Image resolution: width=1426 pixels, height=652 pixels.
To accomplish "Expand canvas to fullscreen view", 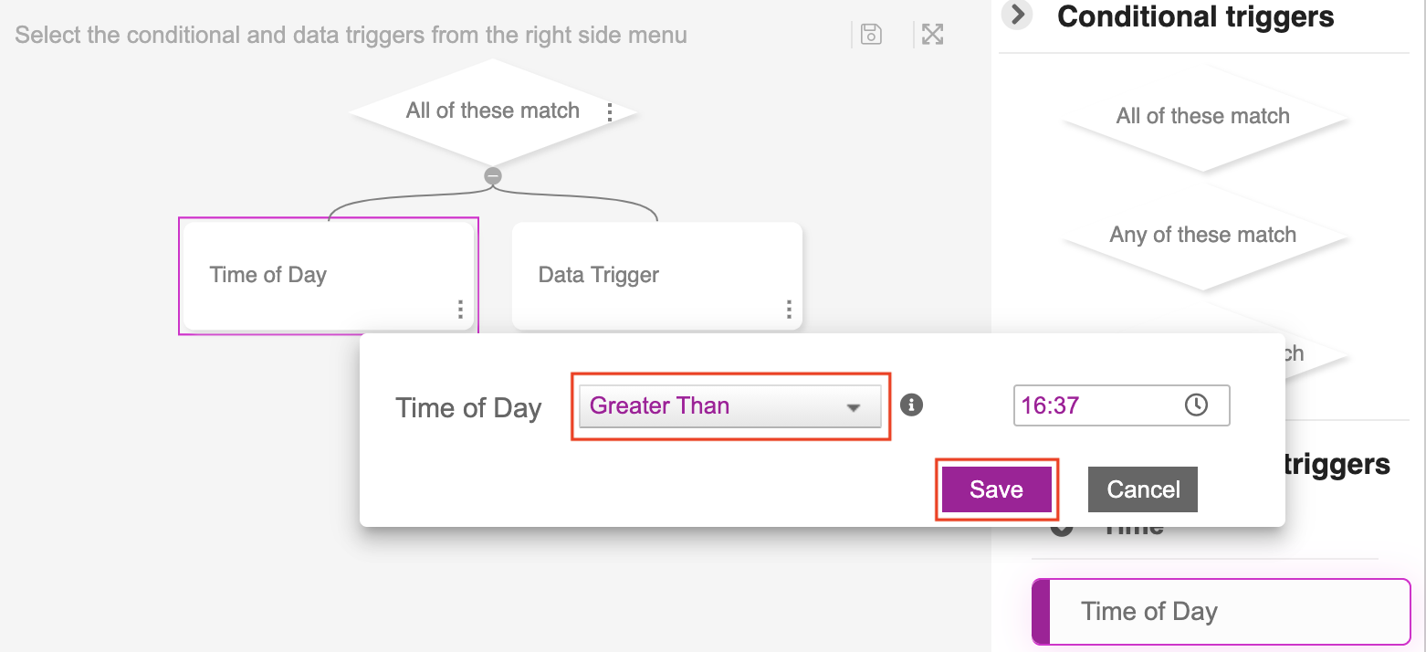I will click(932, 35).
